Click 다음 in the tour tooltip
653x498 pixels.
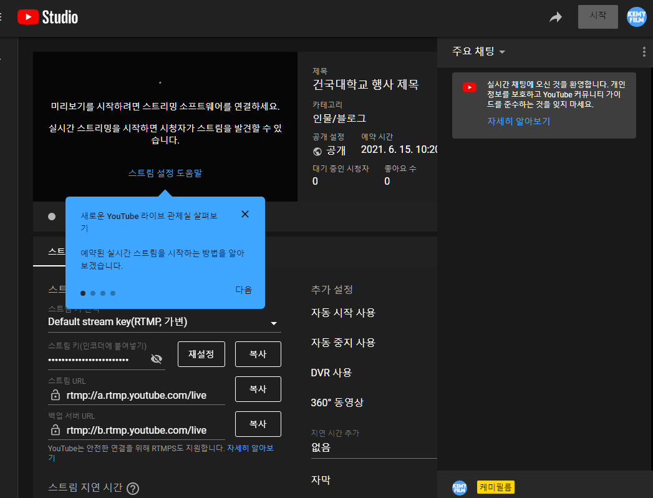point(244,290)
